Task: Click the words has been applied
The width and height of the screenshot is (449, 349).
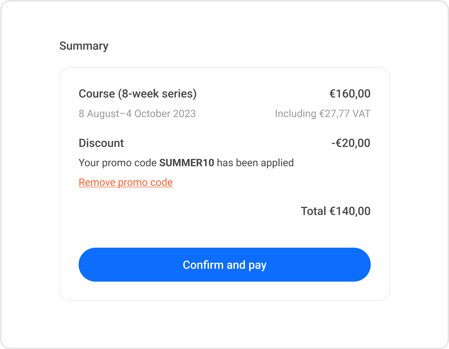Action: pos(255,163)
